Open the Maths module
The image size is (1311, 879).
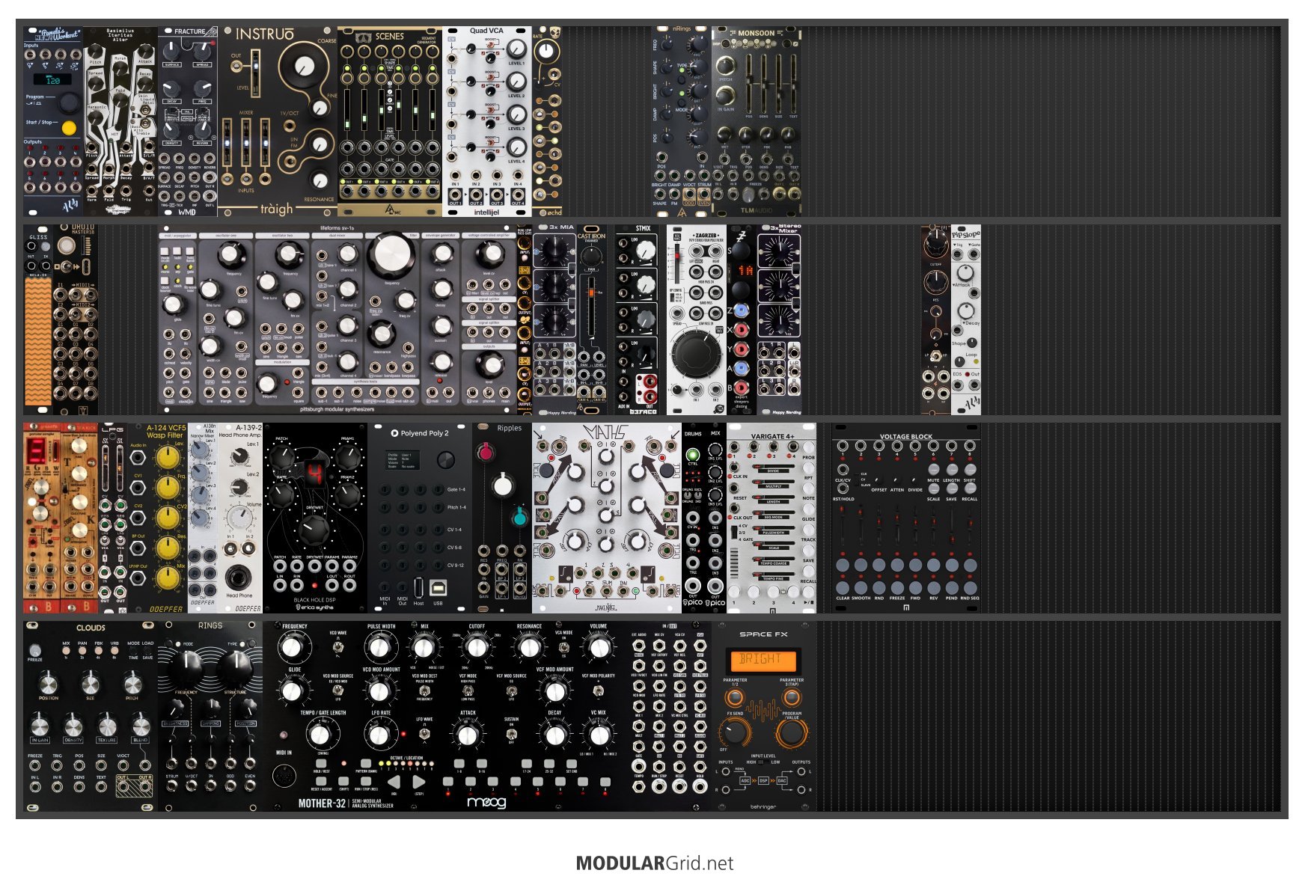(606, 518)
